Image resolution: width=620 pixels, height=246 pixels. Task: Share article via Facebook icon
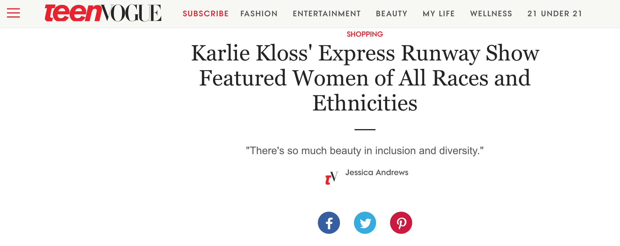(x=329, y=223)
